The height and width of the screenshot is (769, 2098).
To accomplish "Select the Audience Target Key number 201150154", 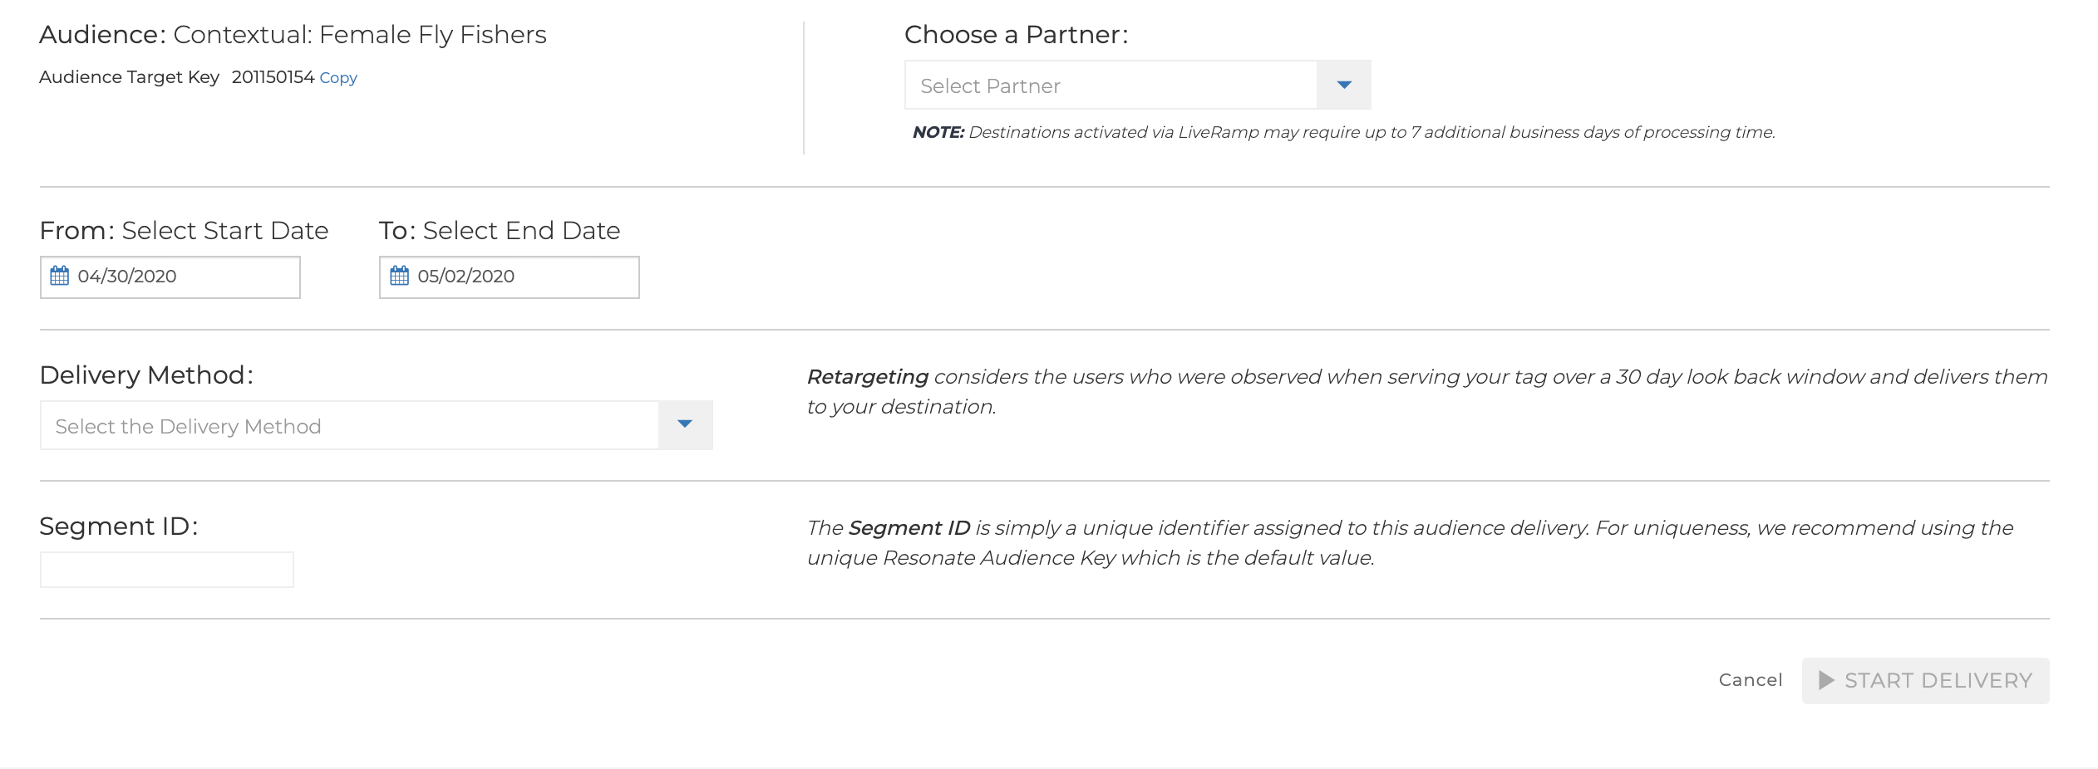I will pos(273,77).
